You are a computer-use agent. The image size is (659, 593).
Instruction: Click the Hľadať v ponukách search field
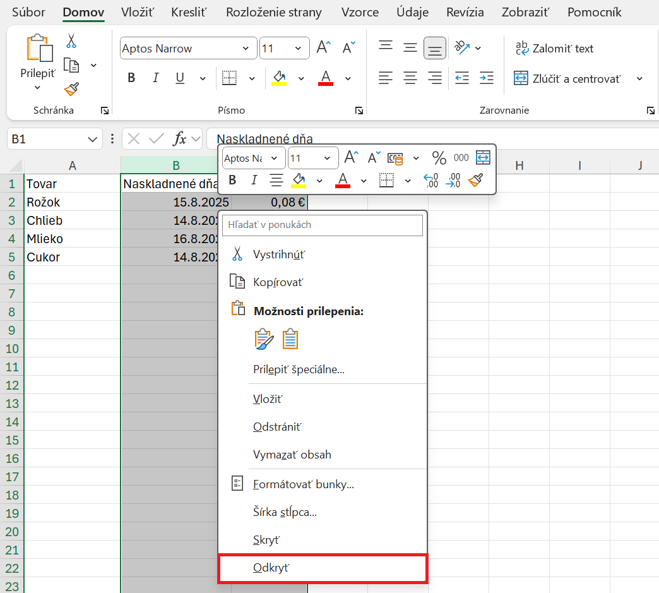tap(323, 225)
